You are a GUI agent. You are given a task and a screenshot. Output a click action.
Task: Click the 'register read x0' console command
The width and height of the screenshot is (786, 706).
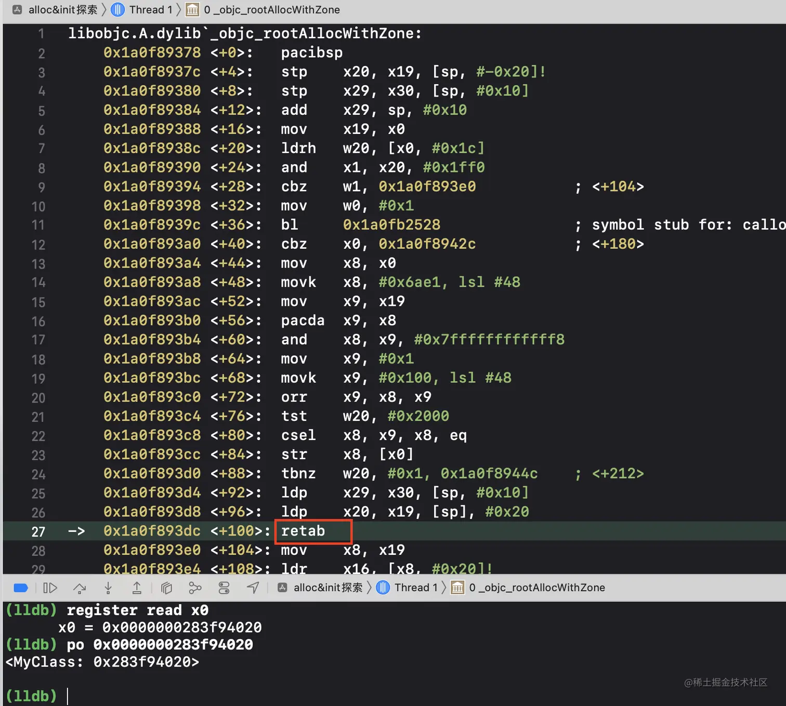138,610
